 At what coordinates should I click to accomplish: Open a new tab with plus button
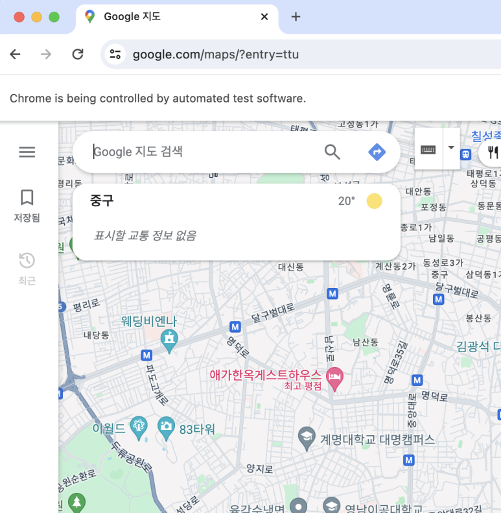point(296,17)
